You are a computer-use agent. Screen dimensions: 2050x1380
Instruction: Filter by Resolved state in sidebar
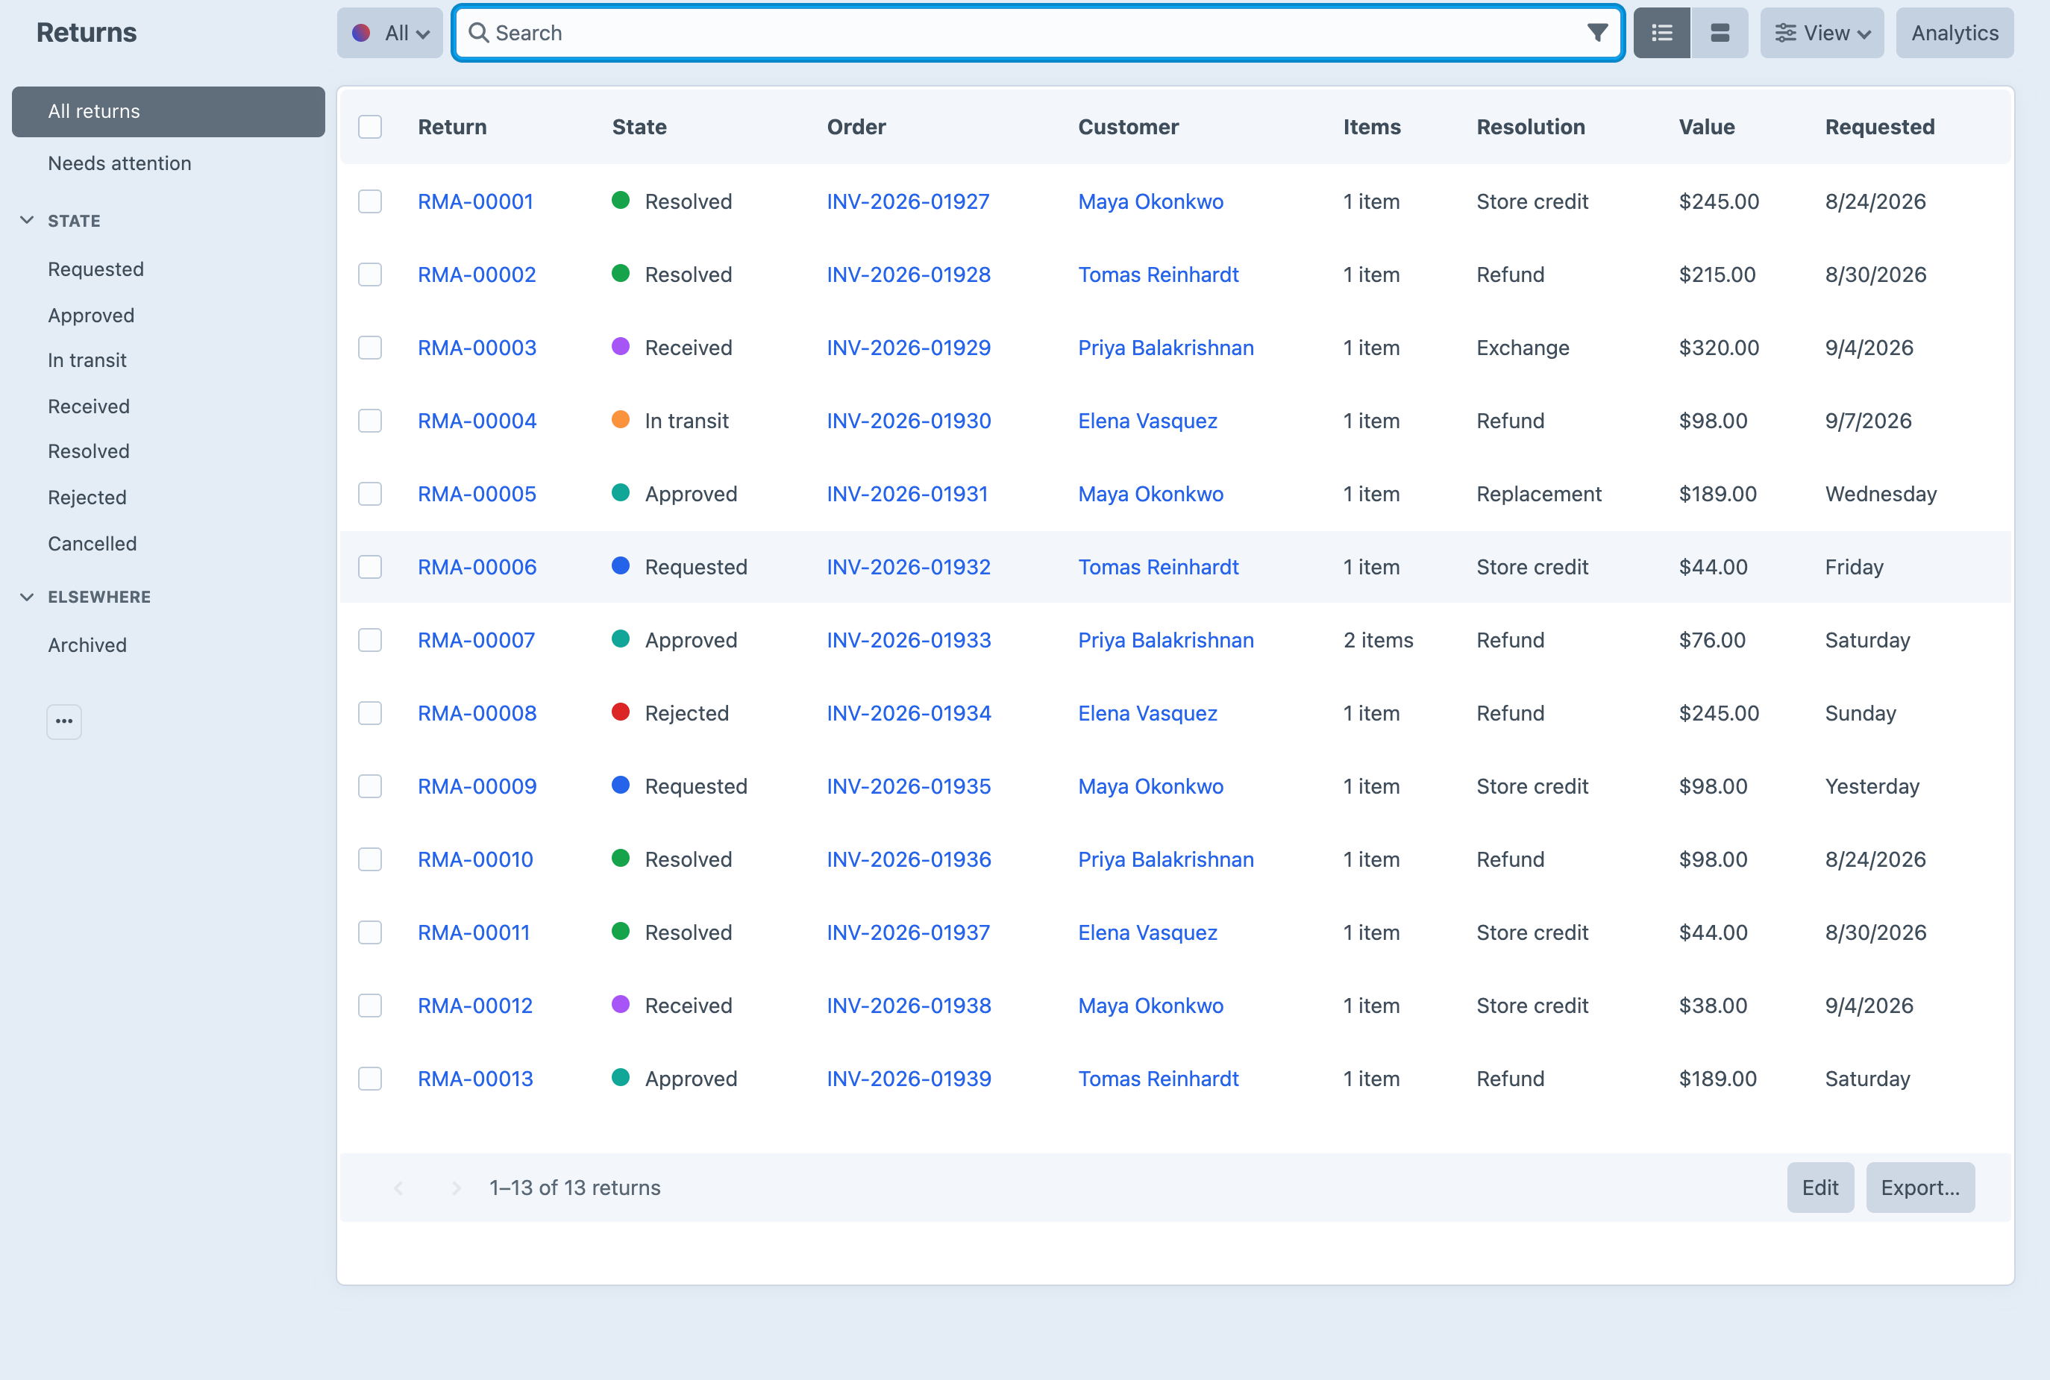89,451
